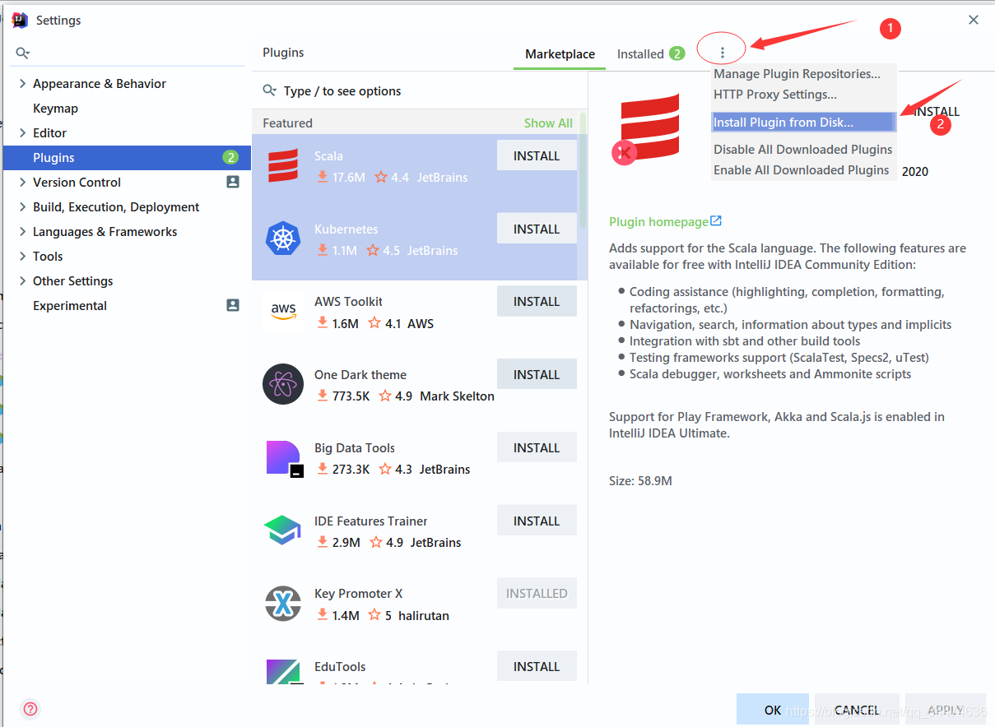Close the Settings dialog

pyautogui.click(x=974, y=20)
